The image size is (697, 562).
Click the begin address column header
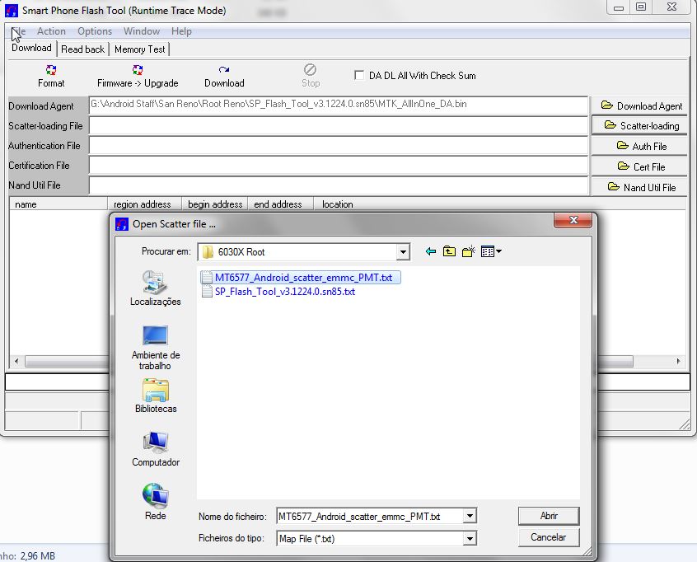(x=215, y=204)
